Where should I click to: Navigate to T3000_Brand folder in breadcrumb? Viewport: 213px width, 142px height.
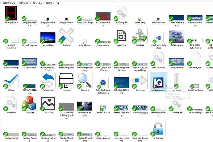pos(10,2)
